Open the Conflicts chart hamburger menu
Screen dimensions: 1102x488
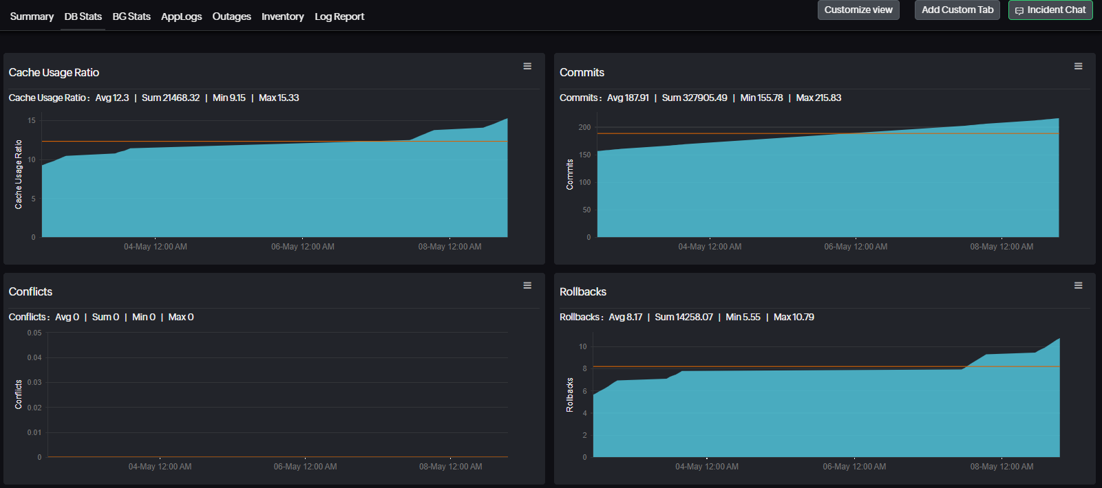click(x=527, y=286)
